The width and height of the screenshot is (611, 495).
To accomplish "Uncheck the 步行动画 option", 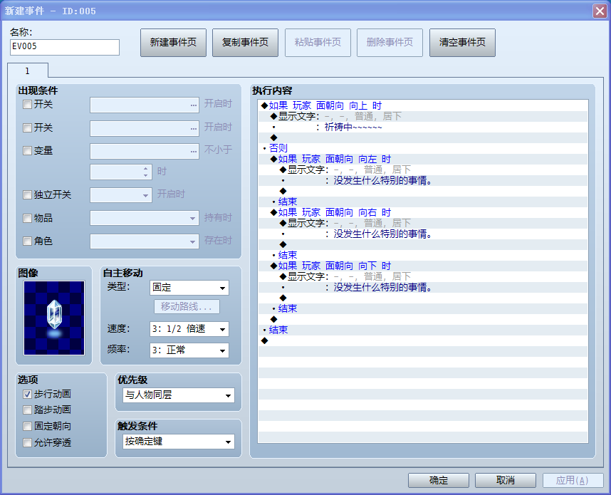I will (27, 395).
